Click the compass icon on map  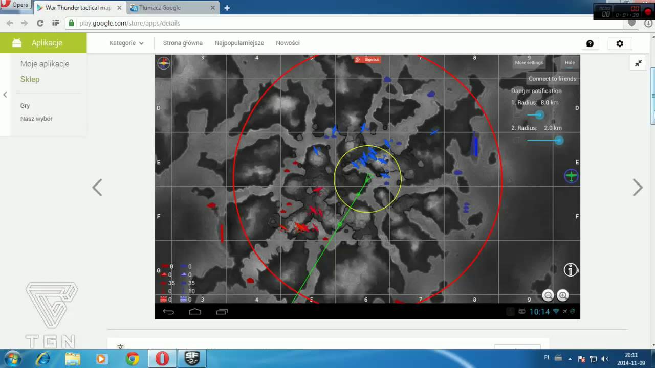164,63
